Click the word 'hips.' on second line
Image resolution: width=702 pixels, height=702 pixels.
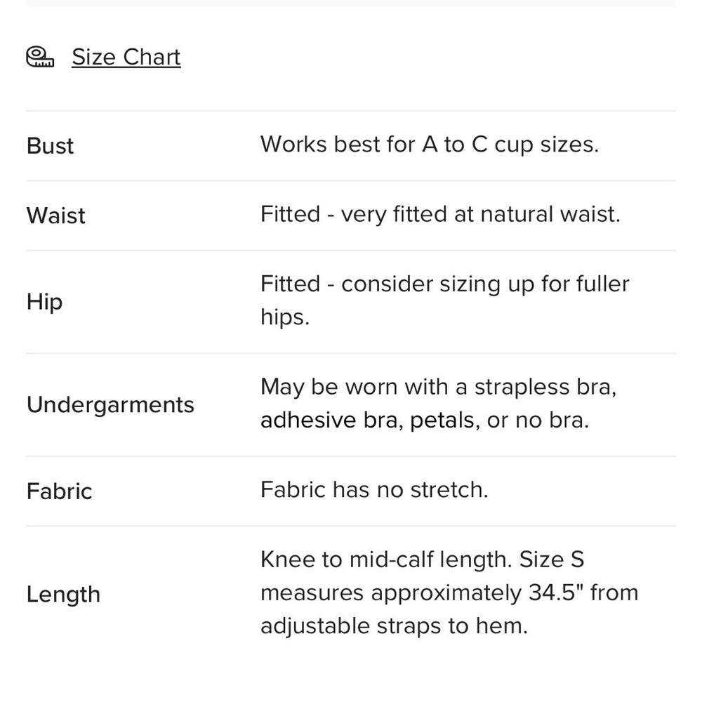[x=285, y=317]
